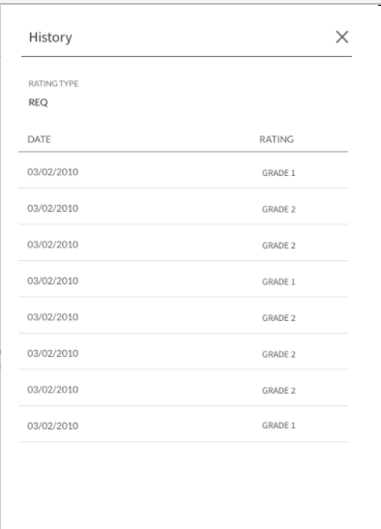The image size is (381, 529).
Task: Close the History panel
Action: 342,37
